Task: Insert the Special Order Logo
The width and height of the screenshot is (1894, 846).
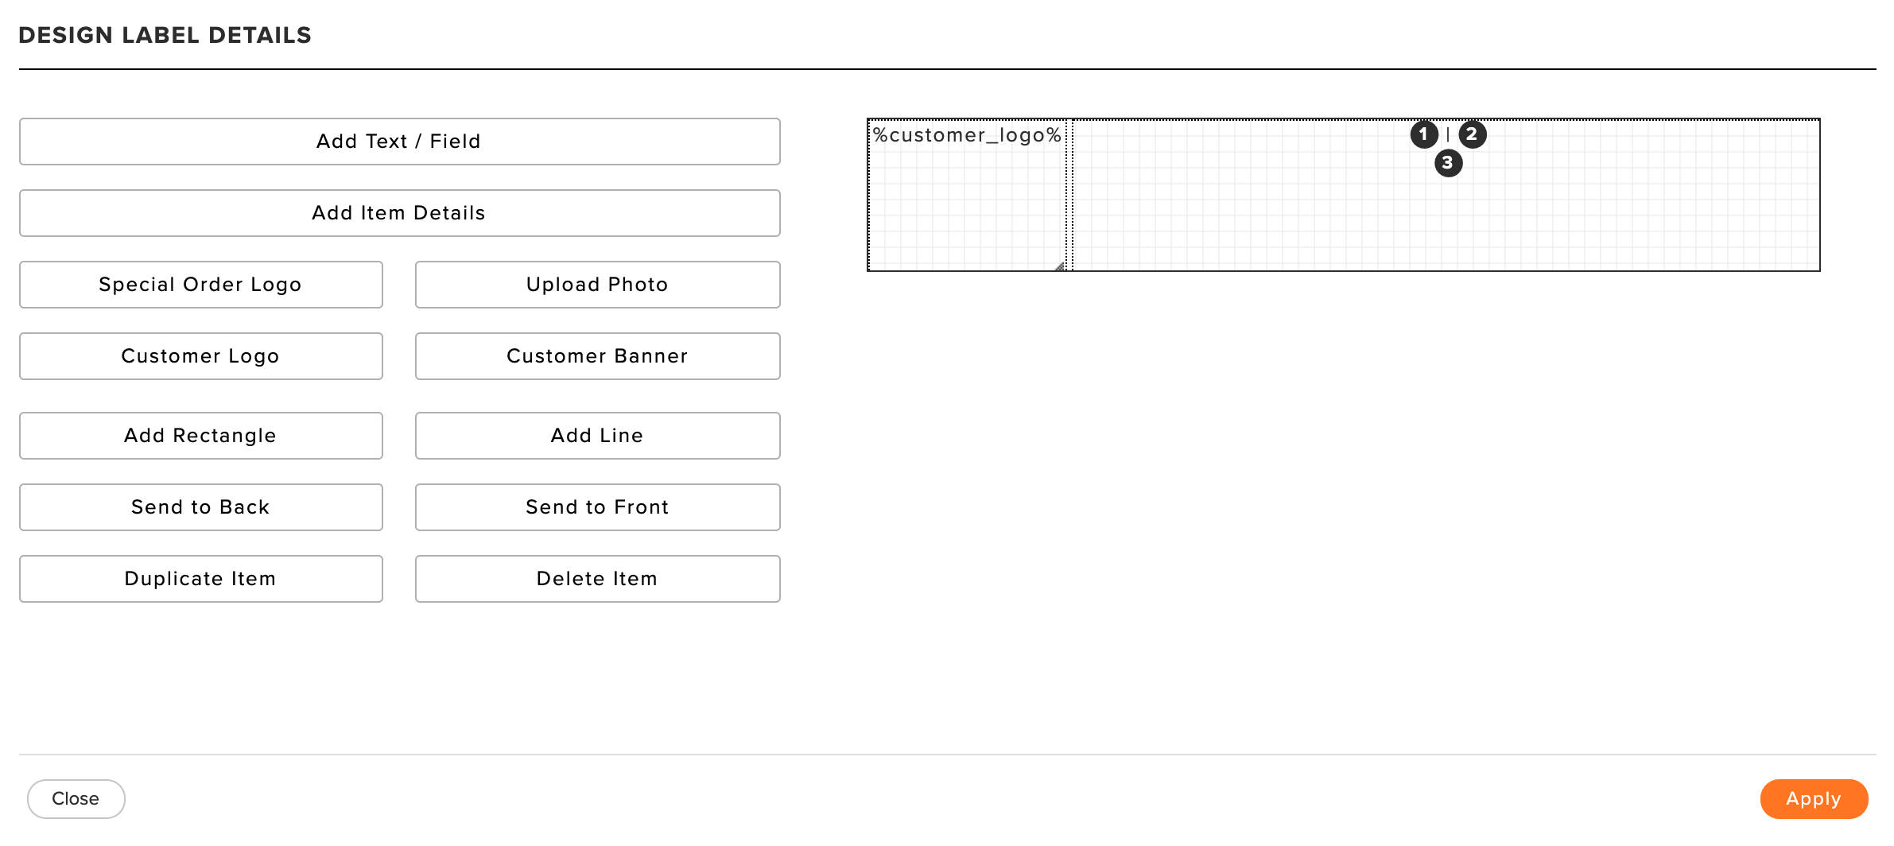Action: [200, 285]
